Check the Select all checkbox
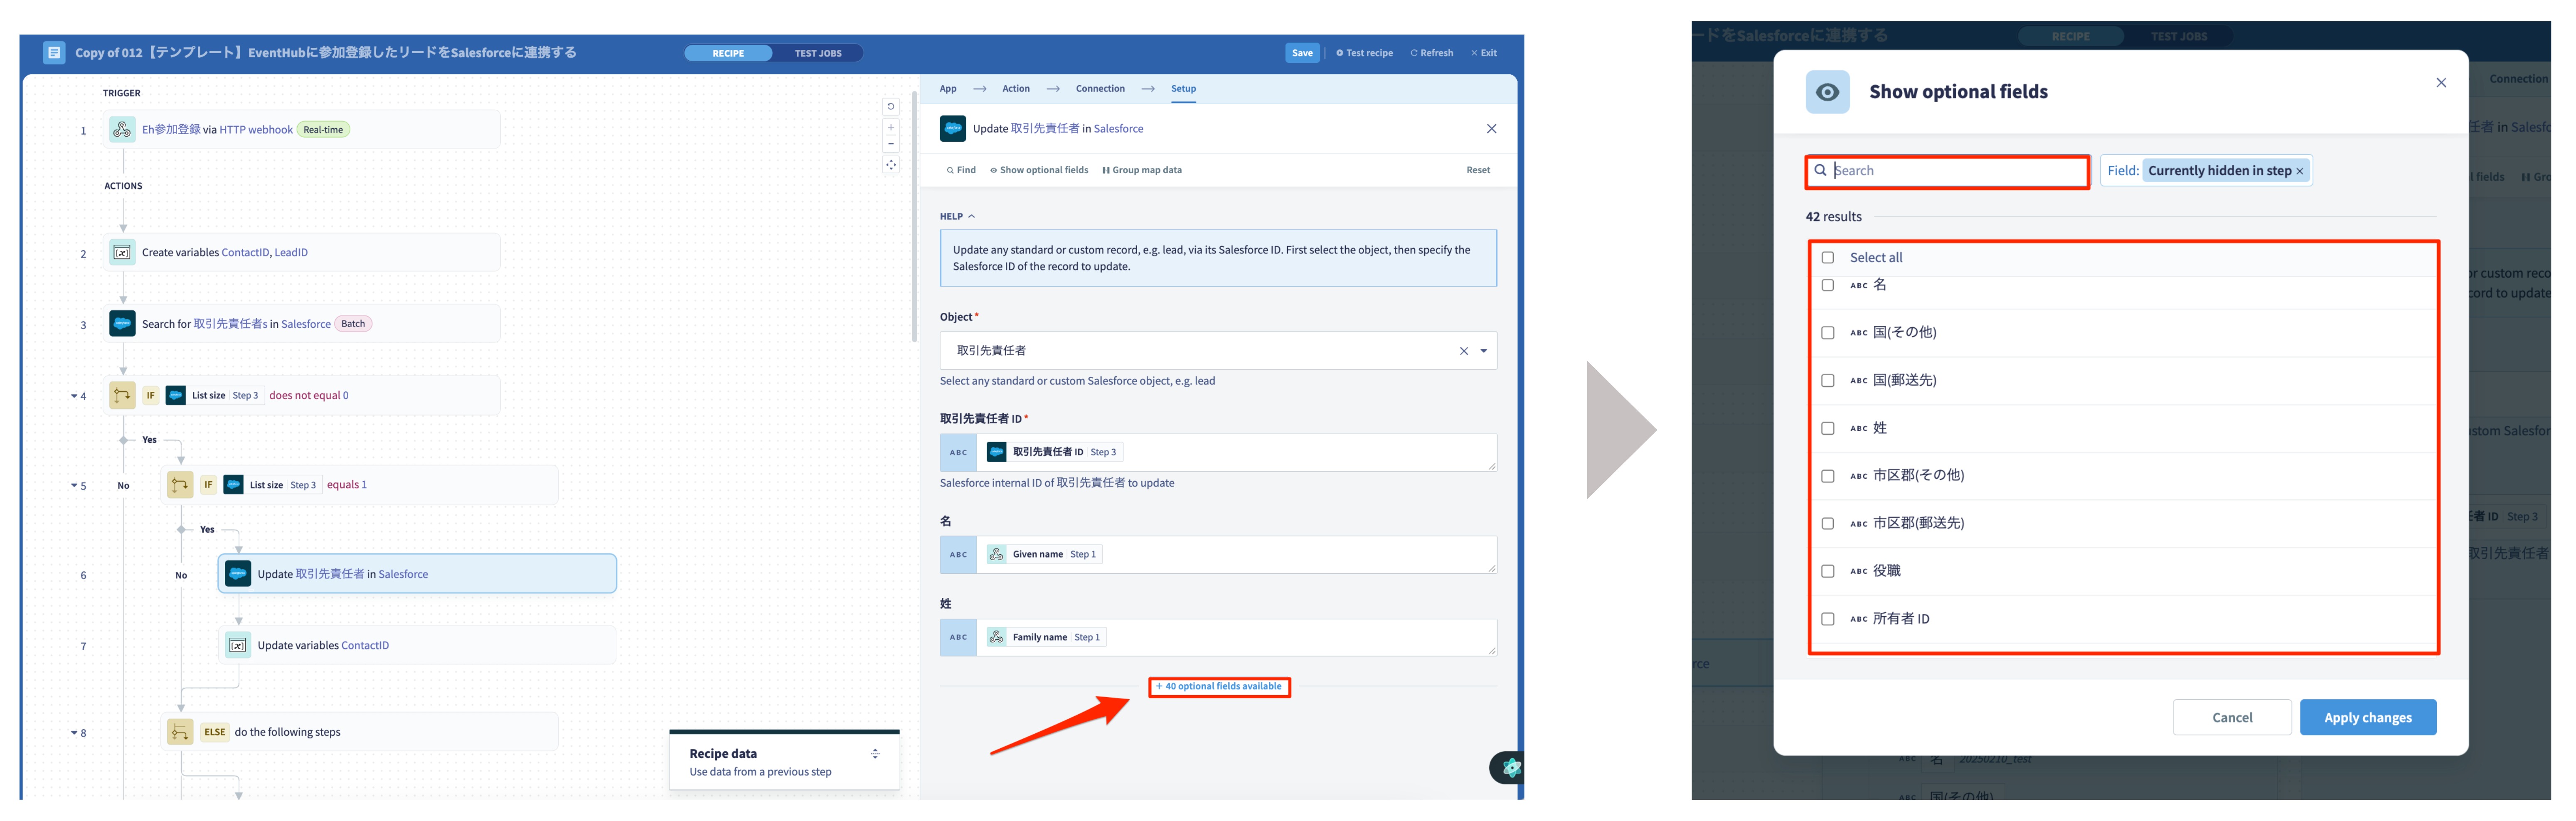Screen dimensions: 2576x821 point(1828,258)
